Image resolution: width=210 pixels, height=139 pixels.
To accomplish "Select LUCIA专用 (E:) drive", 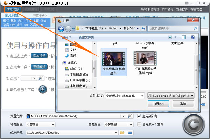I will coord(78,80).
